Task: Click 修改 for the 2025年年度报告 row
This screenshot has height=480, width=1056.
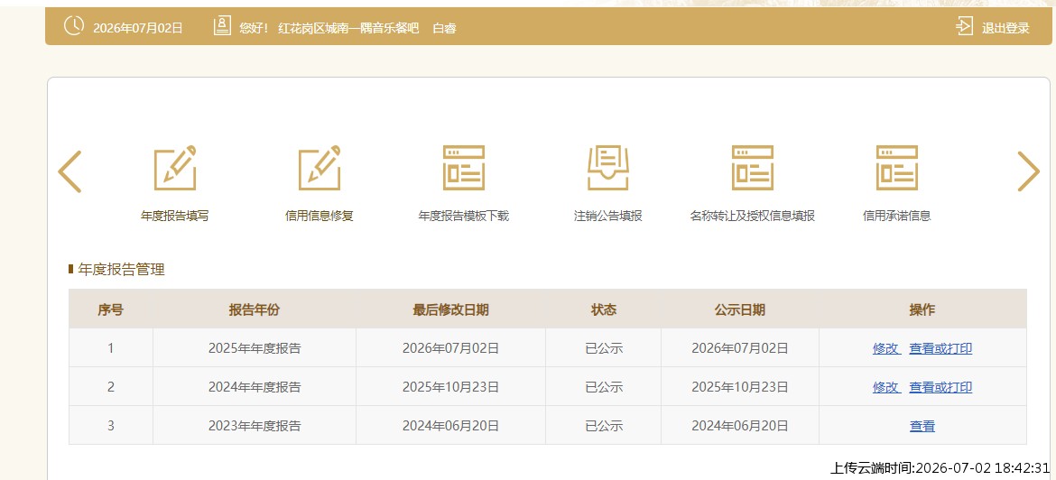Action: pos(886,349)
